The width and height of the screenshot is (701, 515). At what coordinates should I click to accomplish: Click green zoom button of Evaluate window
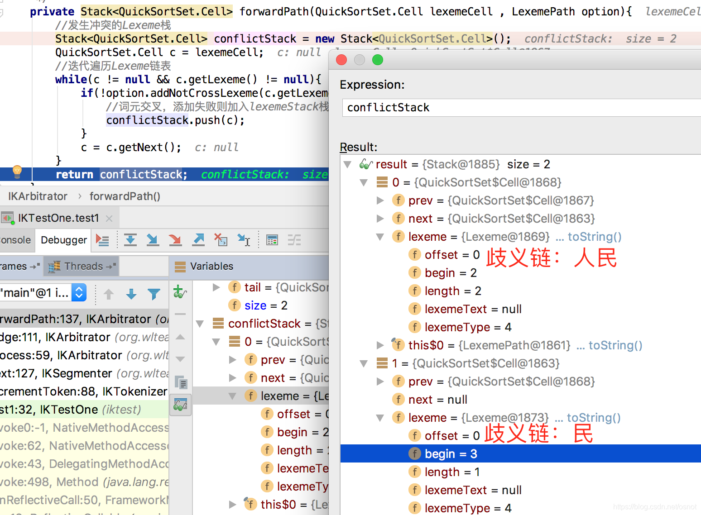(x=378, y=60)
